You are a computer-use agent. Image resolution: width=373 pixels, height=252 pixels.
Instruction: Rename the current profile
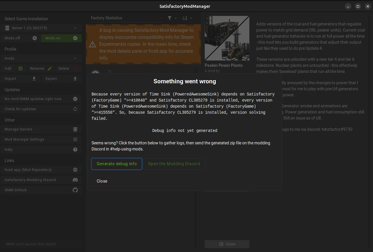(41, 69)
